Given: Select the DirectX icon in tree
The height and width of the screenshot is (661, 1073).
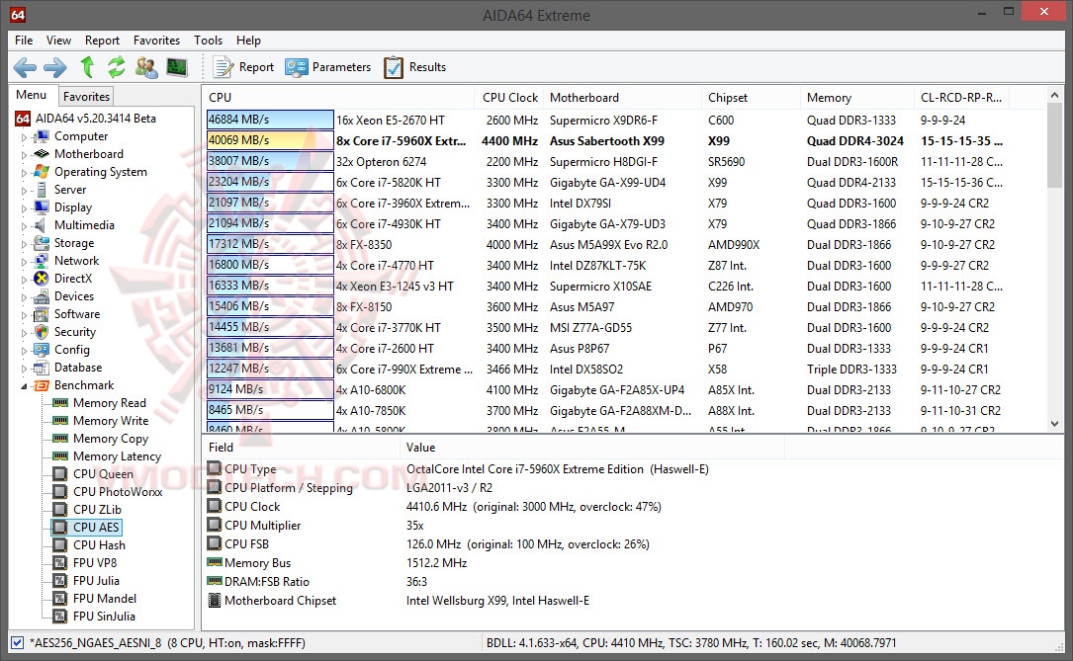Looking at the screenshot, I should point(42,279).
